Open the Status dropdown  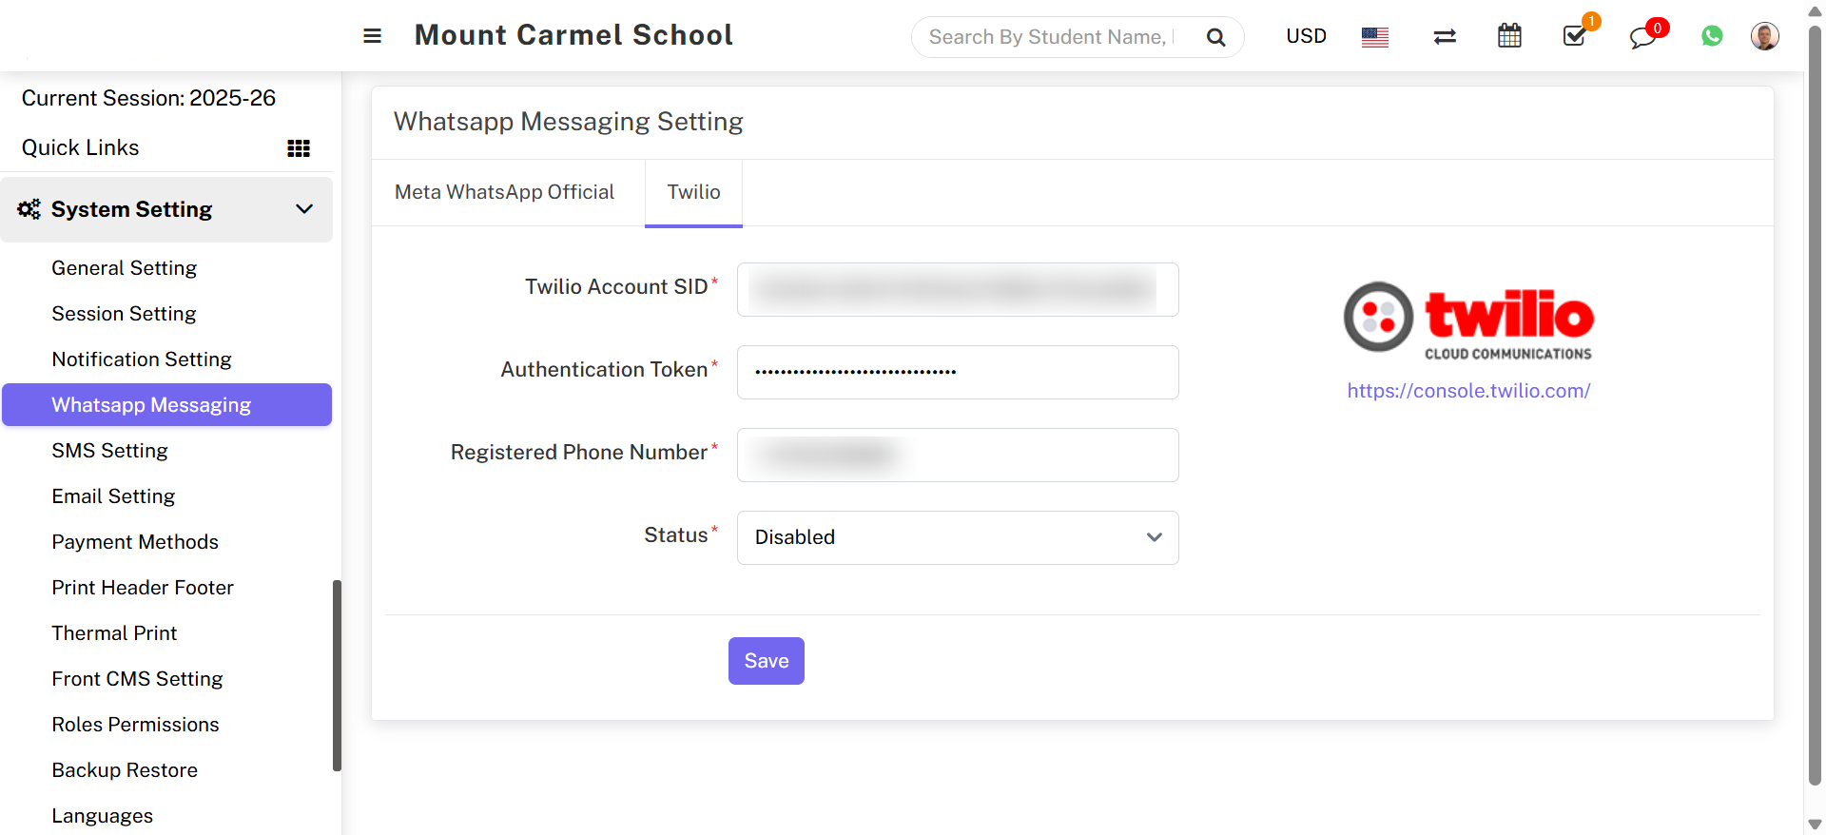tap(957, 537)
